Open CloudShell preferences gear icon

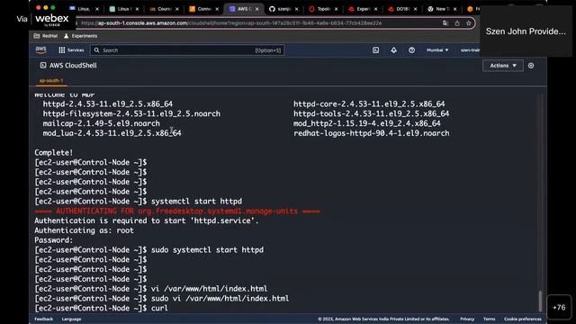pos(531,66)
